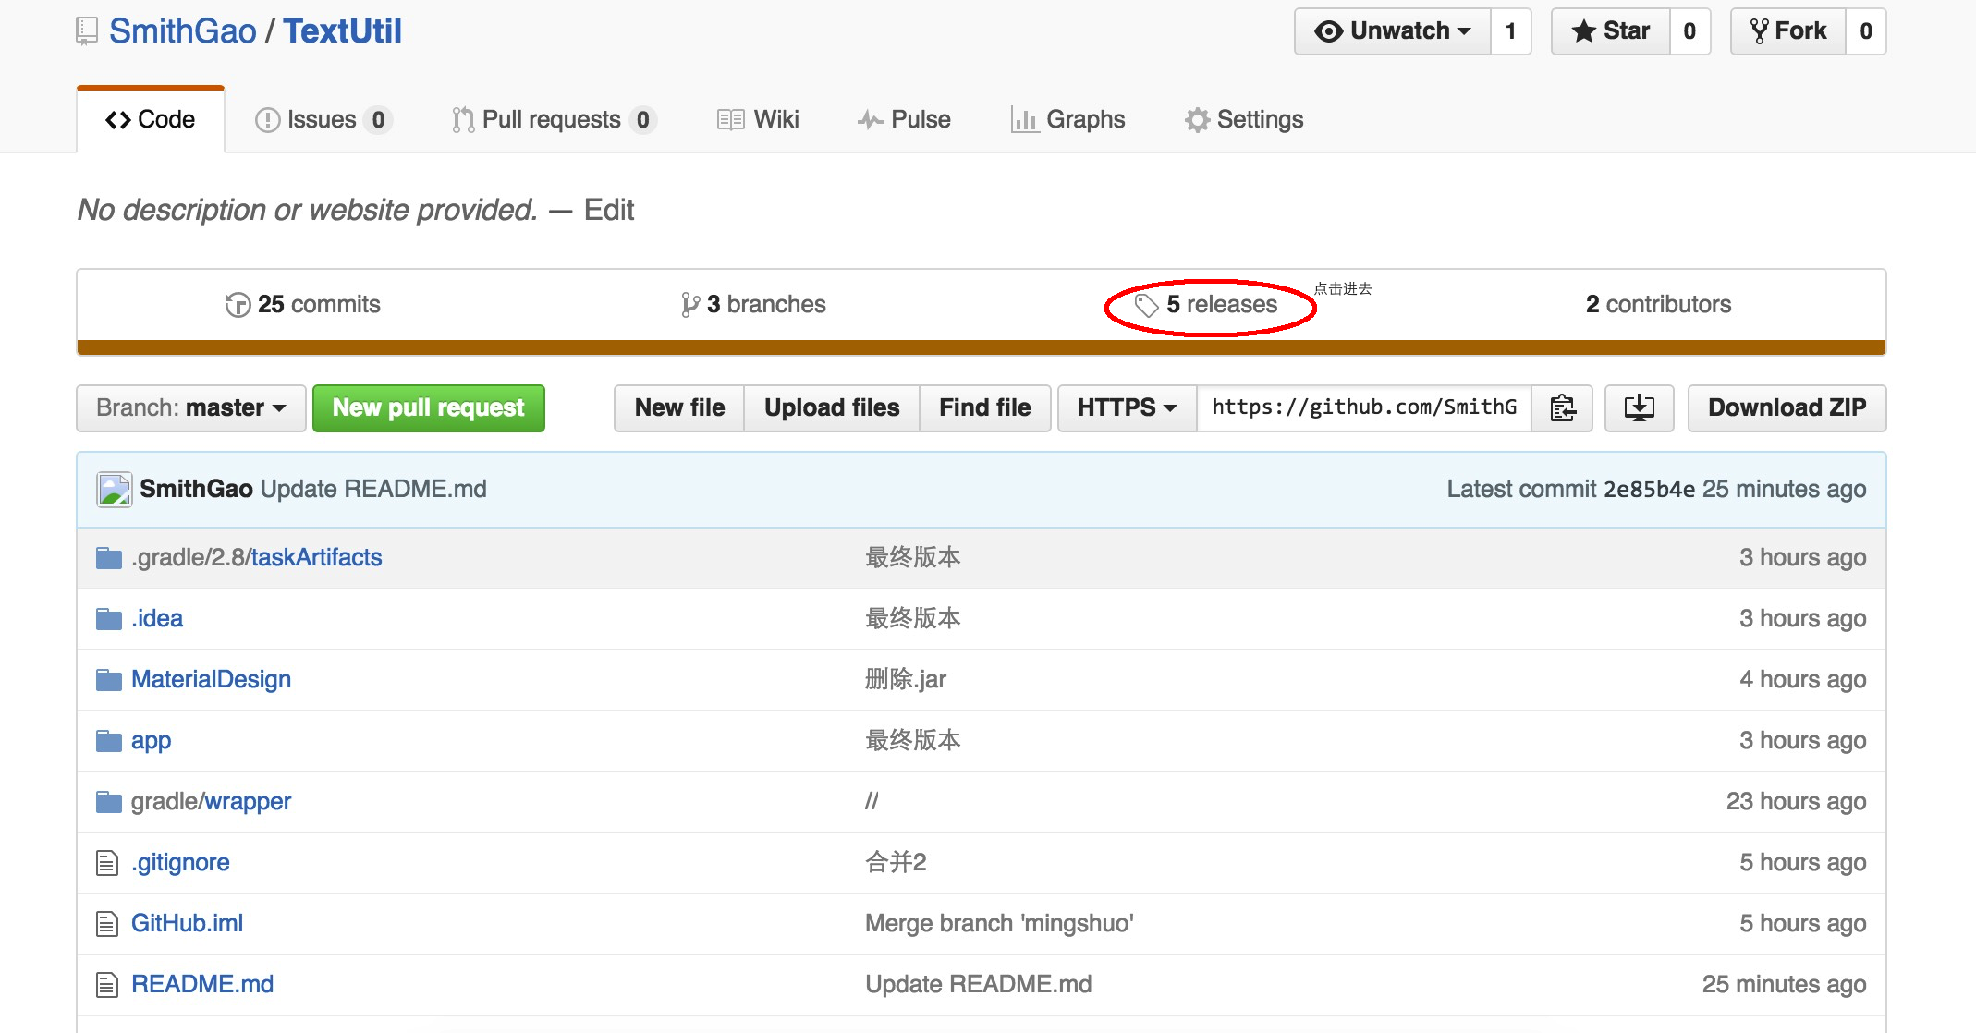Image resolution: width=1976 pixels, height=1033 pixels.
Task: Copy clone URL with clipboard icon
Action: [1562, 407]
